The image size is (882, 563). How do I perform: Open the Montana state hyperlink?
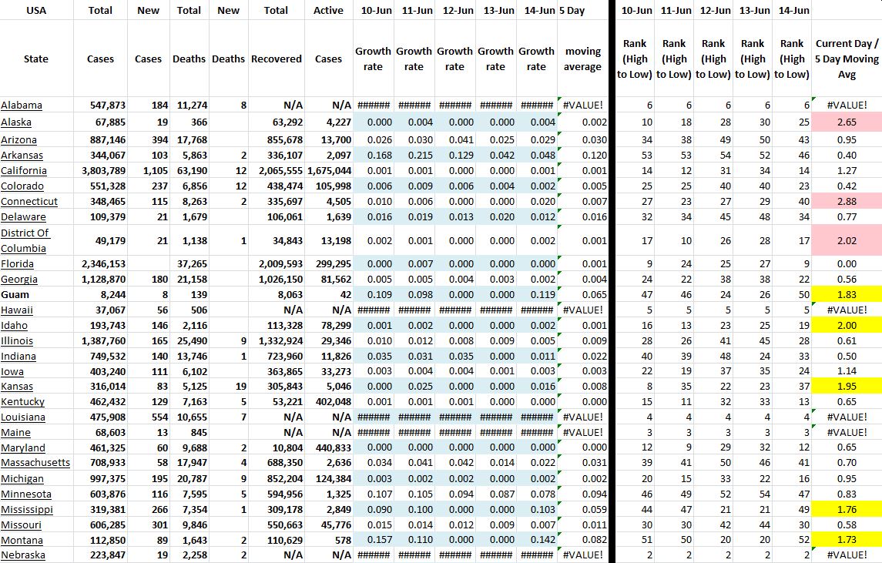coord(22,540)
